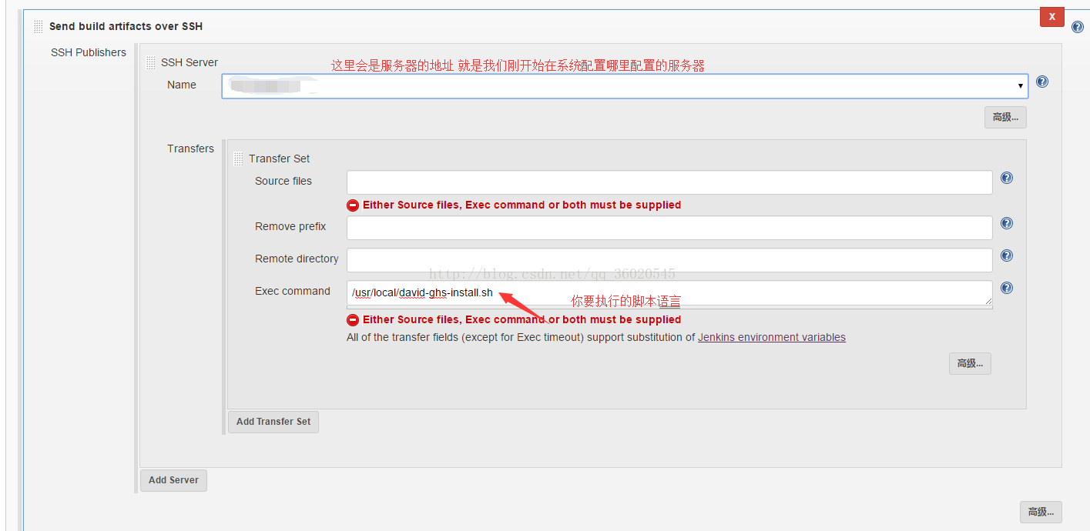This screenshot has height=531, width=1090.
Task: Expand advanced options inside Transfer Set
Action: pyautogui.click(x=970, y=363)
